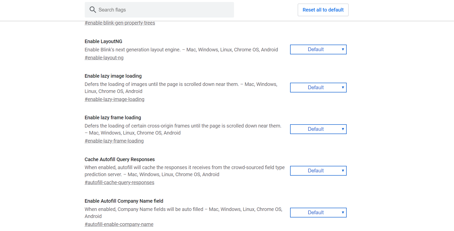Viewport: 454px width, 231px height.
Task: Select Enable Autofill Company Name field heading
Action: coord(124,201)
